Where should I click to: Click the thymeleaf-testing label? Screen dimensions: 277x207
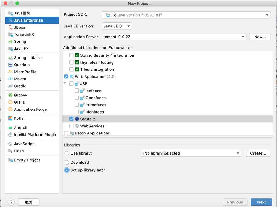[x=97, y=62]
